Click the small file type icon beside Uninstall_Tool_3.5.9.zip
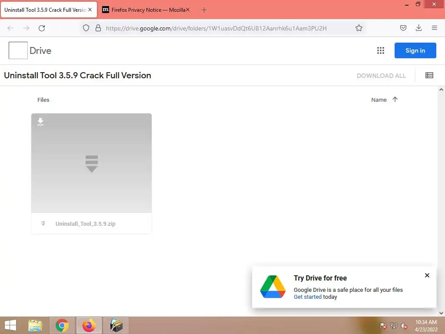 tap(43, 224)
